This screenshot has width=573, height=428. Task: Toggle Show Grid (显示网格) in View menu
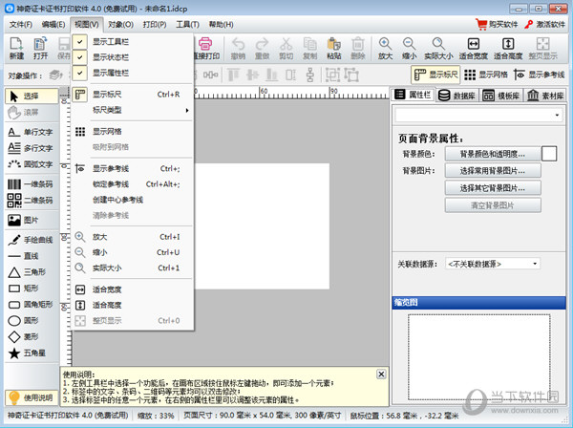[x=132, y=132]
